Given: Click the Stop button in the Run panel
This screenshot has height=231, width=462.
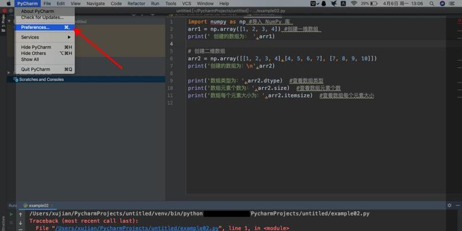Looking at the screenshot, I should tap(11, 223).
